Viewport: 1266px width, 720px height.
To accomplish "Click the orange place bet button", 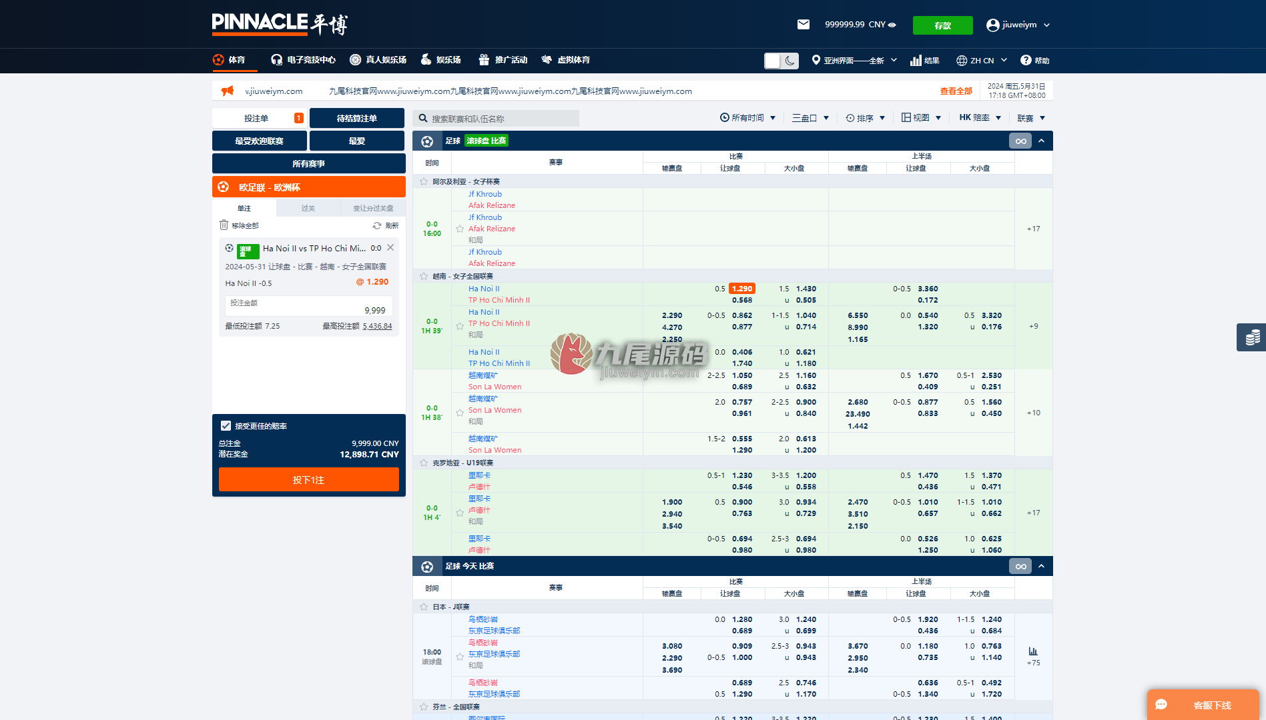I will click(309, 479).
